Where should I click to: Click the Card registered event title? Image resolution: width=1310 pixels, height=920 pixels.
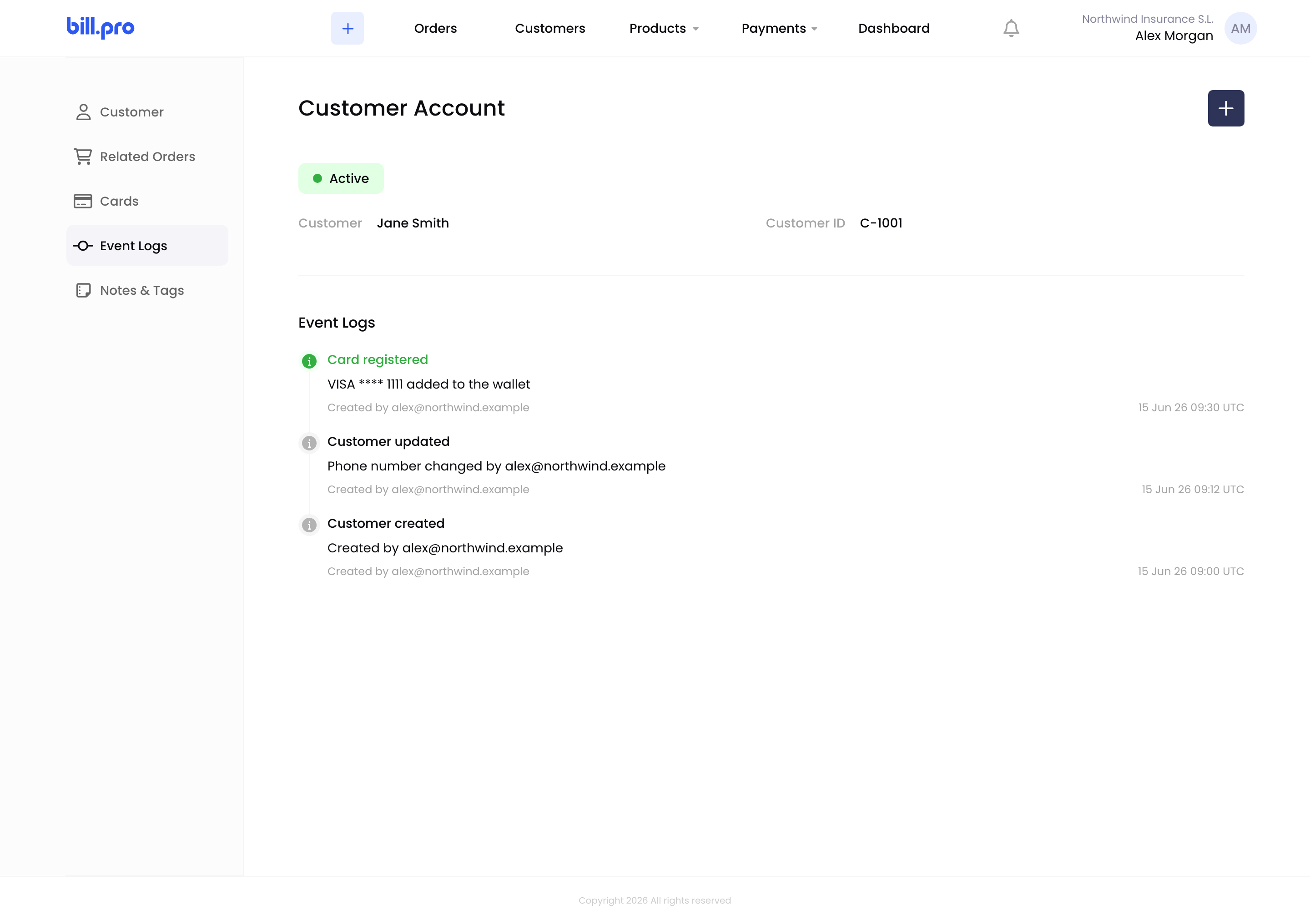coord(378,359)
